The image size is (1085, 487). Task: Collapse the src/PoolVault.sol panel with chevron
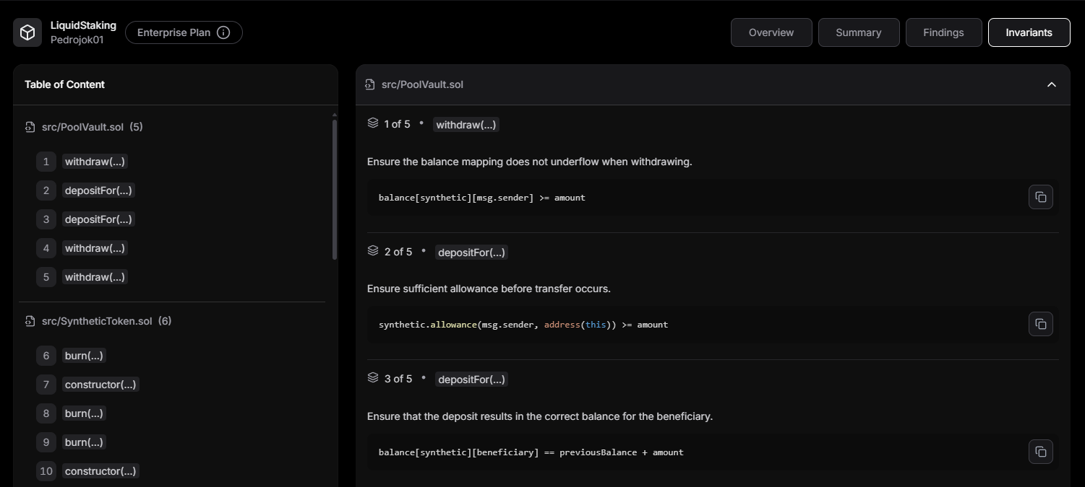(x=1052, y=84)
